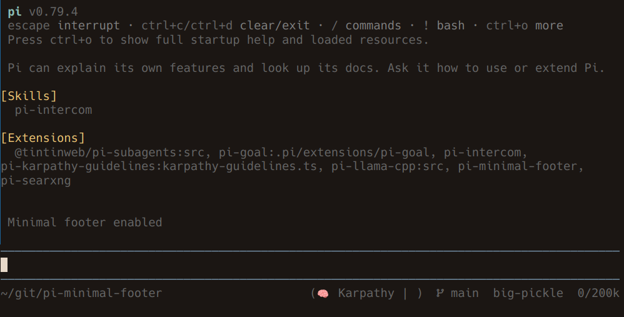Click the 'ctrl+o more' hint
Viewport: 624px width, 317px height.
point(525,26)
